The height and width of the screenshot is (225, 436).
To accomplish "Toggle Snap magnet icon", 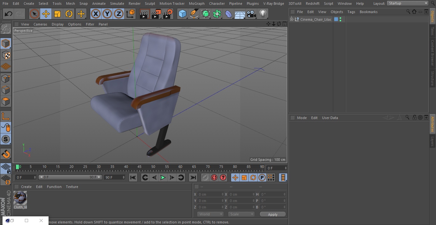I will [6, 154].
